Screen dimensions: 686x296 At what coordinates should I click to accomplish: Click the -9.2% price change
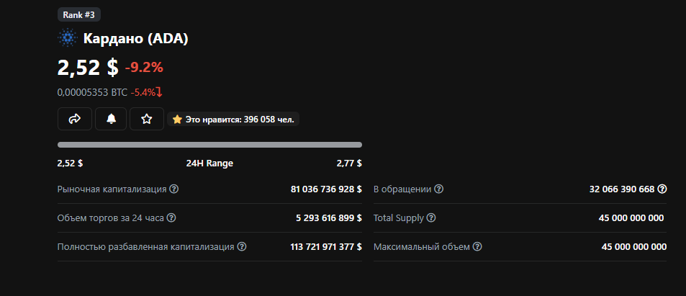coord(144,68)
